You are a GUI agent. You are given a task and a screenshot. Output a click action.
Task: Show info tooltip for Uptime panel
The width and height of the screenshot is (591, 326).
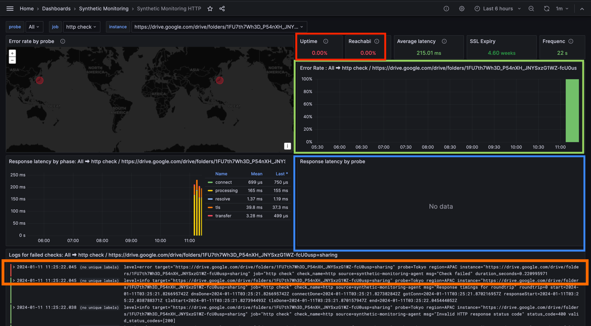click(326, 41)
